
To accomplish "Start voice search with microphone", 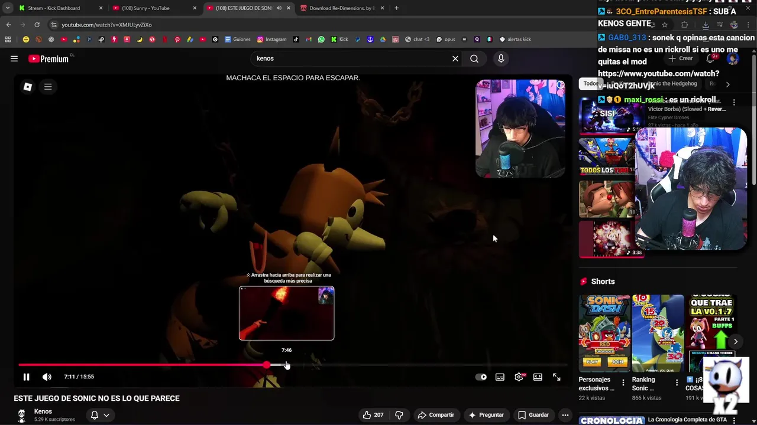I will pyautogui.click(x=501, y=58).
